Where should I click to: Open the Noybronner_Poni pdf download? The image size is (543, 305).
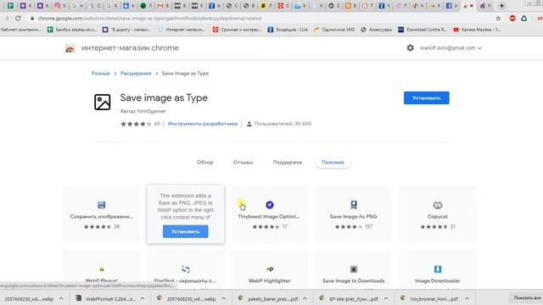tap(430, 298)
